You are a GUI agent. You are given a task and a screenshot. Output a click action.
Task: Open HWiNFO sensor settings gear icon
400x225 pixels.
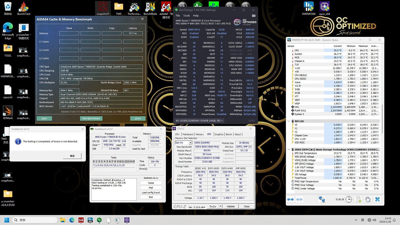click(x=368, y=199)
